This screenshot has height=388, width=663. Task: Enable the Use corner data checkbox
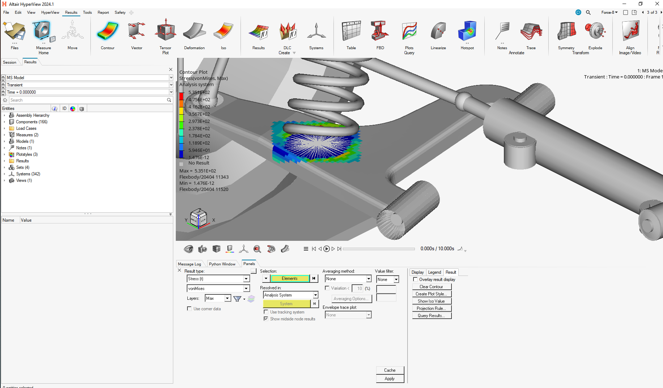(x=189, y=309)
